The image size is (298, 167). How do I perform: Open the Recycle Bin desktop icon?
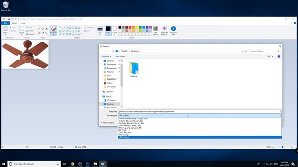(6, 6)
